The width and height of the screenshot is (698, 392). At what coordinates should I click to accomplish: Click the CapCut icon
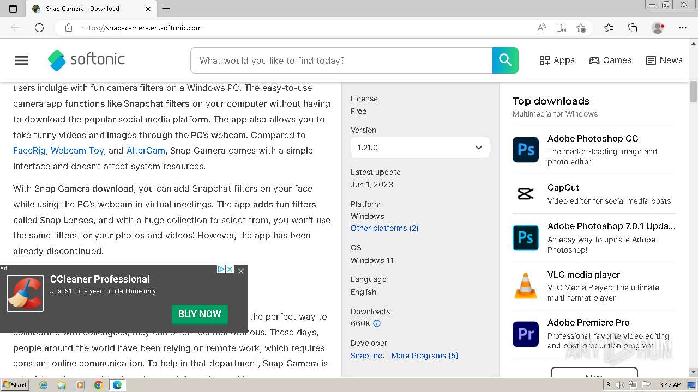pos(526,193)
